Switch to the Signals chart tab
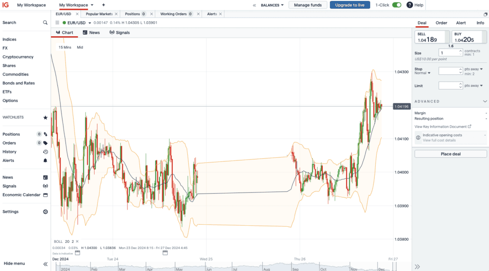489x271 pixels. tap(119, 32)
